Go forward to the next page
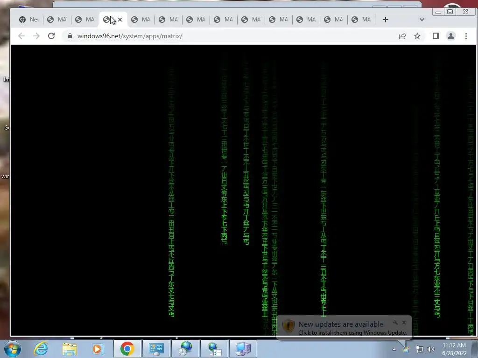Viewport: 478px width, 358px height. (36, 36)
